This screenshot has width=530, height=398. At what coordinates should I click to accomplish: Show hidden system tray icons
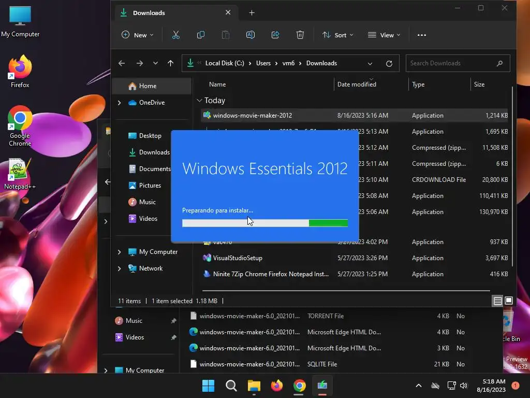click(418, 386)
